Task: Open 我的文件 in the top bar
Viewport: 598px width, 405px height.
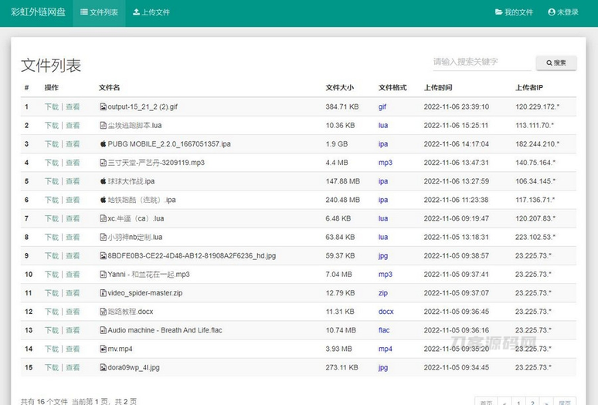Action: pyautogui.click(x=514, y=12)
